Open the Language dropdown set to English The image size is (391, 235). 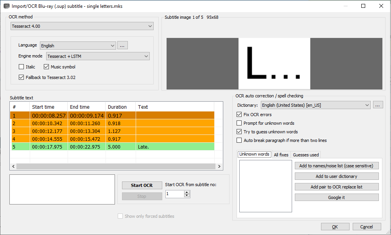(x=78, y=46)
